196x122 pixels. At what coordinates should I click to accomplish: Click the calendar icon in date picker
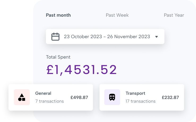coord(55,37)
